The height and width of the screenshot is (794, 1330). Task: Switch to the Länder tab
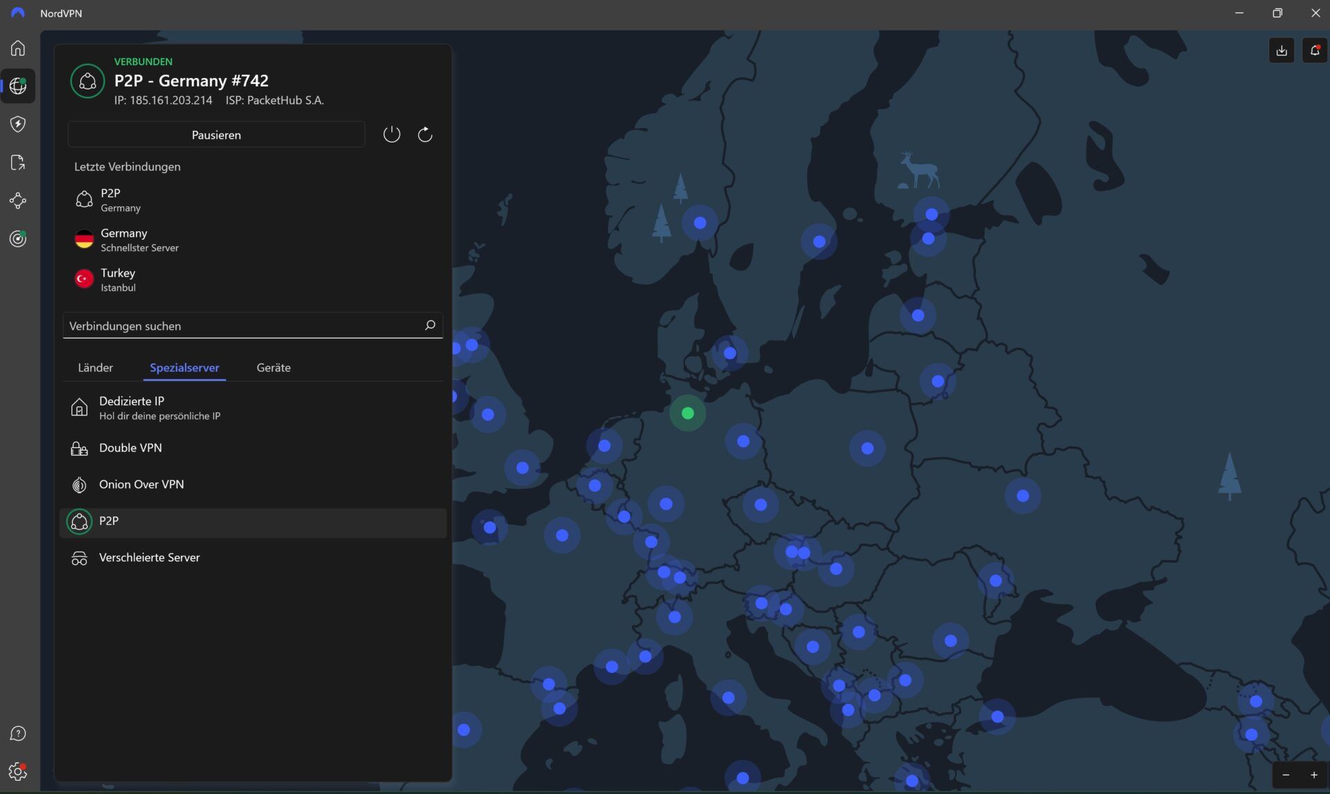pos(96,368)
